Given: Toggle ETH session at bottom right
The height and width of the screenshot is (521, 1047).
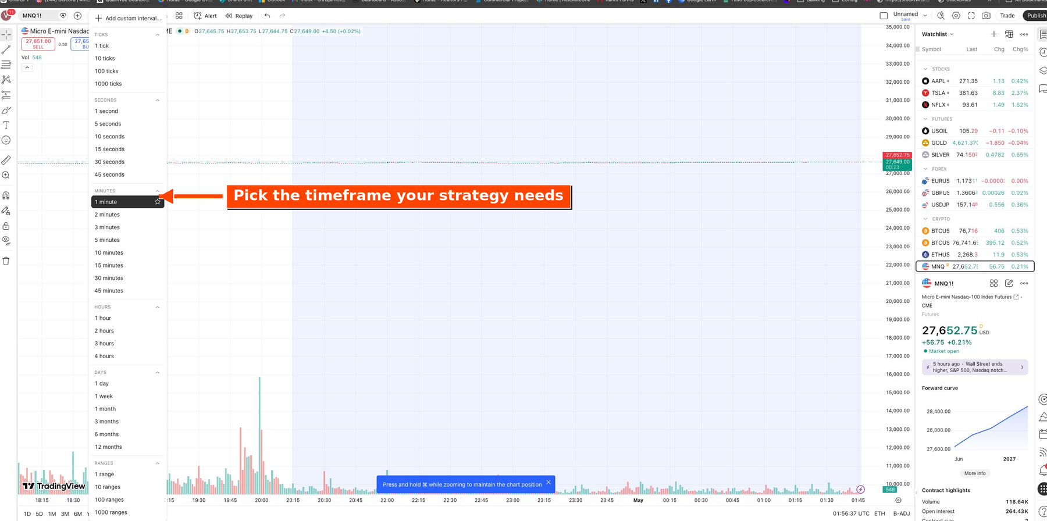Looking at the screenshot, I should point(879,513).
